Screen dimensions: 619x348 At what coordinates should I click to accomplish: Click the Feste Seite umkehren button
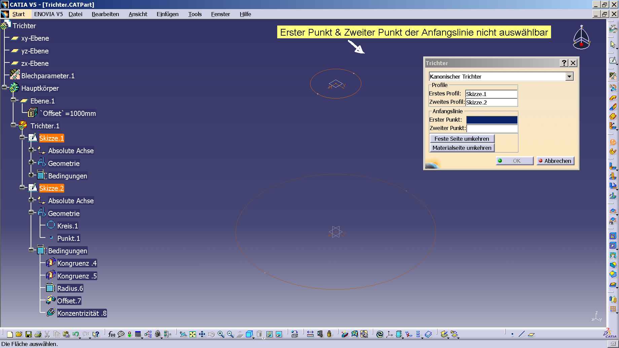click(462, 139)
